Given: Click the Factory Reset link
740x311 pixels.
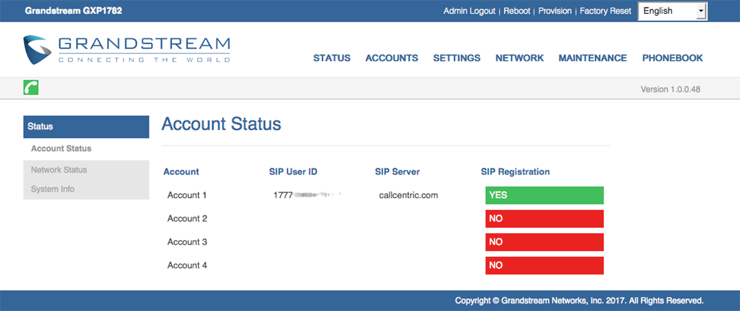Looking at the screenshot, I should 606,11.
